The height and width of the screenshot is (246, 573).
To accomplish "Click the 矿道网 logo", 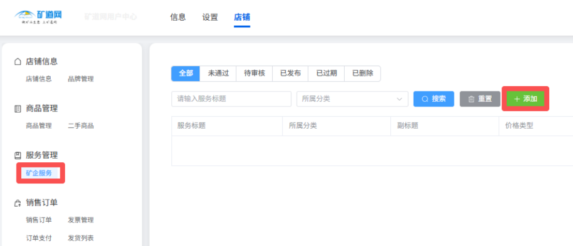I will click(39, 17).
